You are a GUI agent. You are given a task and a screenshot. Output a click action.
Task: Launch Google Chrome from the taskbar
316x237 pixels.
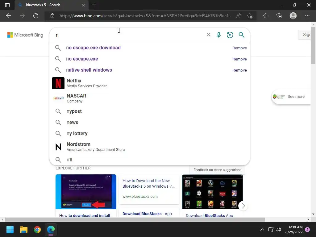pyautogui.click(x=37, y=230)
